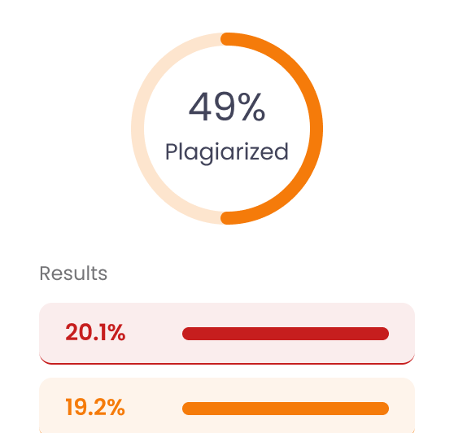Select the Plagiarized label inside the gauge
Viewport: 454px width, 433px height.
227,153
